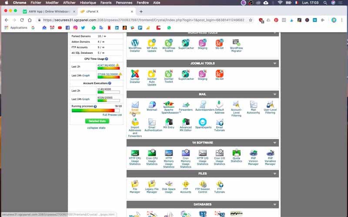Open PHP Variables Manager

click(x=270, y=158)
